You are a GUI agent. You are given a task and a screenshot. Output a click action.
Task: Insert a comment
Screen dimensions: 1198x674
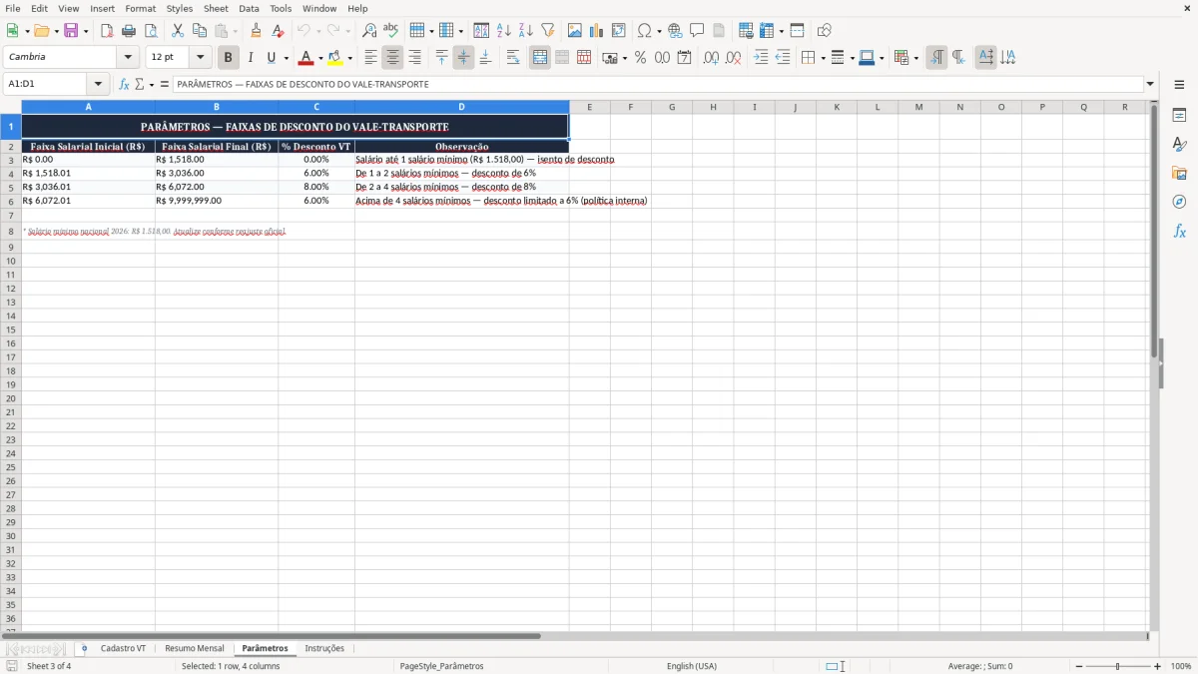coord(697,31)
